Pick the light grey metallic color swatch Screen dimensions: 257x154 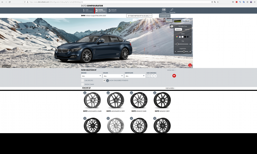(x=180, y=37)
